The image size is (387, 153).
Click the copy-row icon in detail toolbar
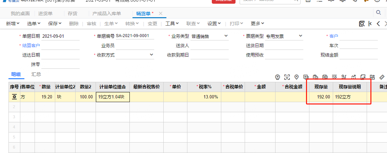pos(315,77)
